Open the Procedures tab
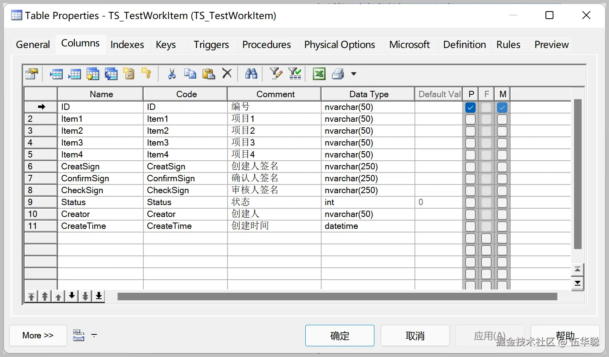This screenshot has width=609, height=357. (x=266, y=44)
